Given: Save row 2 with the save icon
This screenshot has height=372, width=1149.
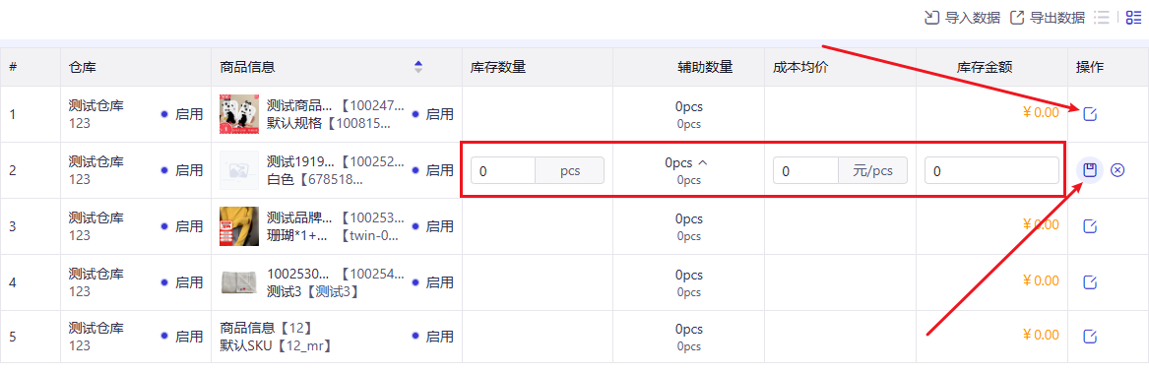Looking at the screenshot, I should tap(1090, 170).
